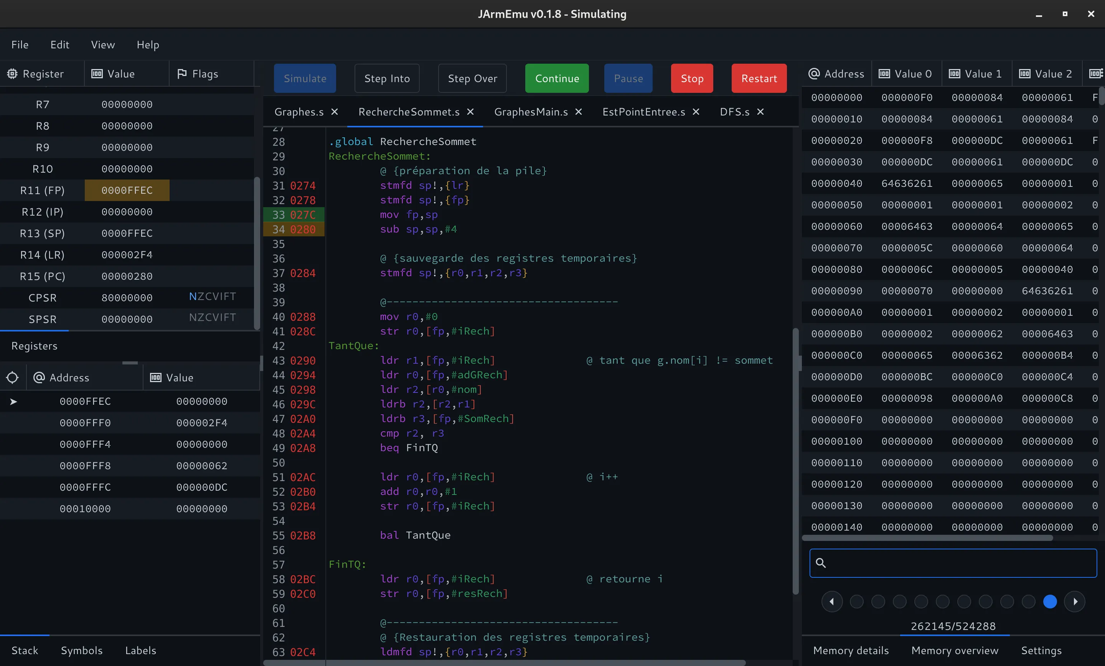Click the code editor vertical scrollbar
The width and height of the screenshot is (1105, 666).
(x=796, y=461)
